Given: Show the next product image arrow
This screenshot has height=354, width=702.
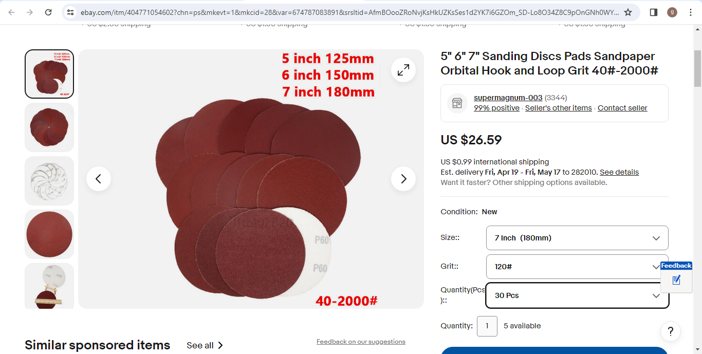Looking at the screenshot, I should coord(403,179).
